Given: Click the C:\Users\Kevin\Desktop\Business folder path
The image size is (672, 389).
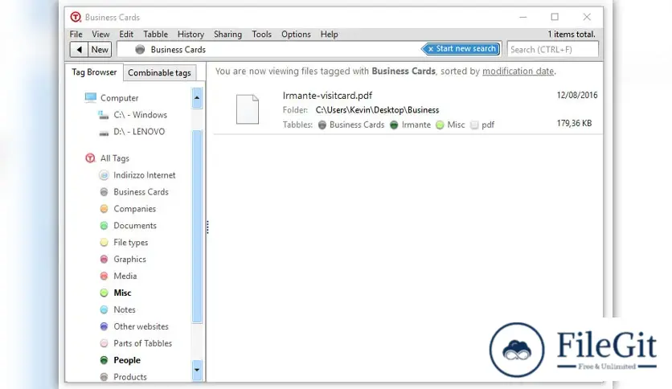Looking at the screenshot, I should [377, 110].
